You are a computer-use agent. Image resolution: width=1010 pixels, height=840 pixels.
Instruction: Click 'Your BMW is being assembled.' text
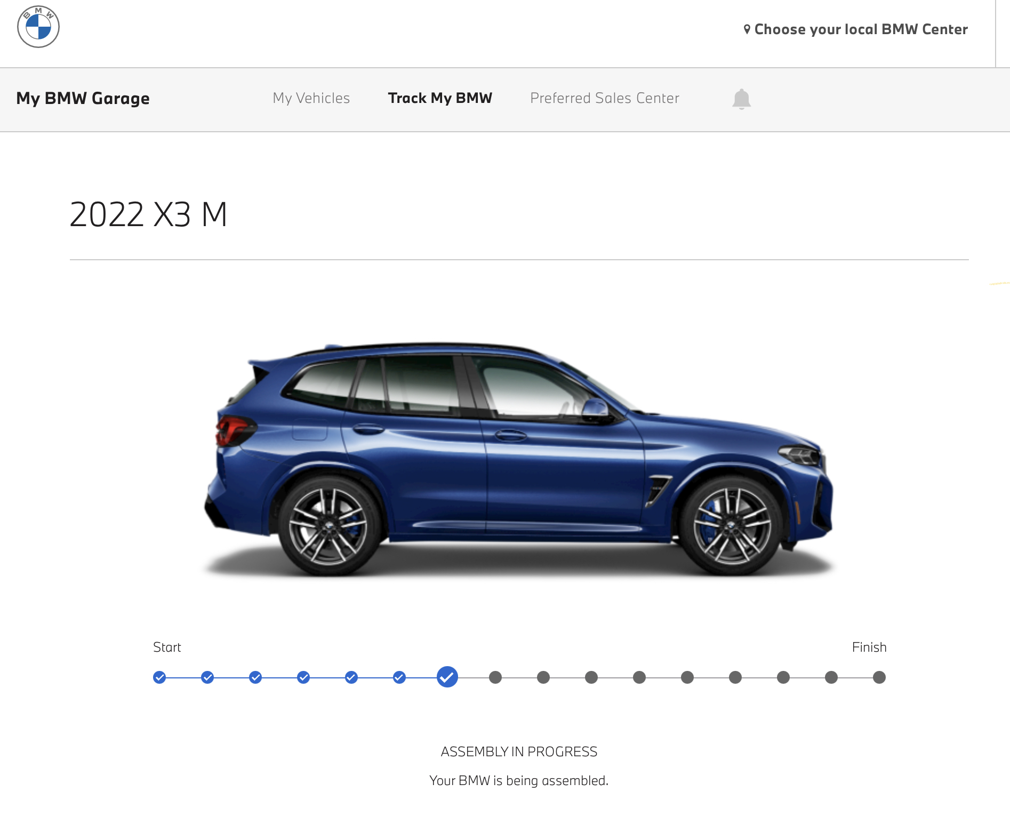tap(519, 781)
